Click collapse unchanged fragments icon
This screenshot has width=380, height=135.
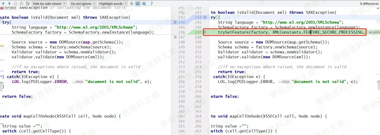(x=132, y=4)
